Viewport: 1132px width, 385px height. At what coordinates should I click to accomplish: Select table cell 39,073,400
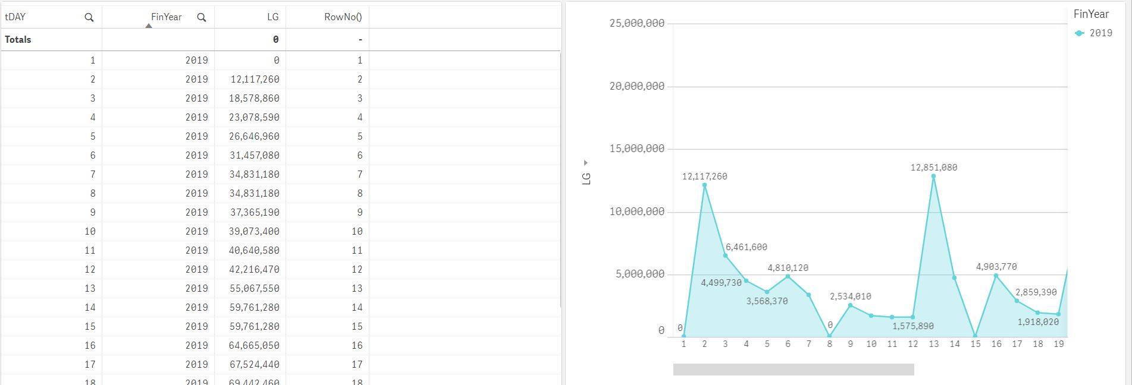254,231
